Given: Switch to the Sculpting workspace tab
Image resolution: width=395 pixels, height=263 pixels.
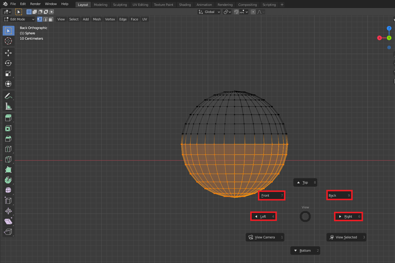Looking at the screenshot, I should click(x=120, y=5).
